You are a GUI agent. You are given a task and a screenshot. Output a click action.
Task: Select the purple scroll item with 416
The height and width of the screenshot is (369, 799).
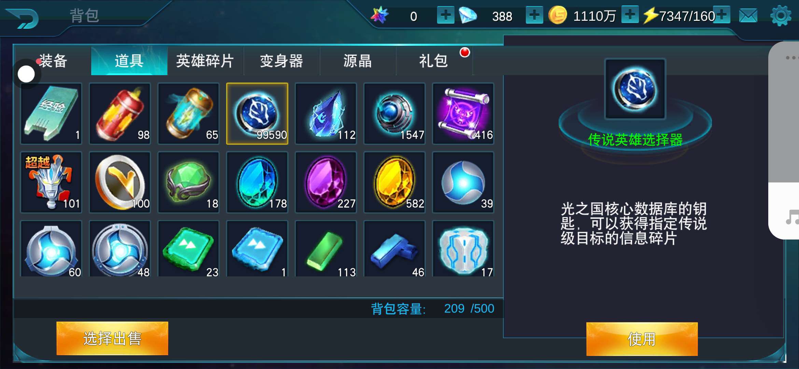tap(463, 113)
